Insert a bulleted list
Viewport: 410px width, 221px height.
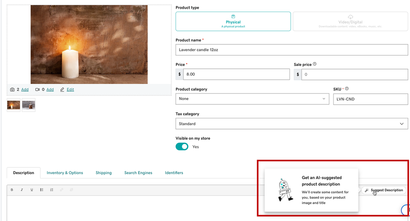tap(42, 190)
